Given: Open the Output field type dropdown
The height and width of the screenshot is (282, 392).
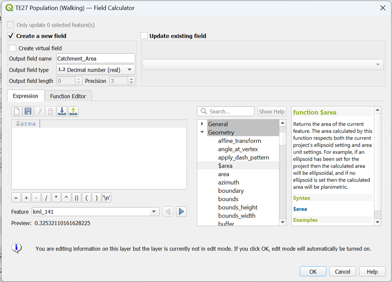Looking at the screenshot, I should 96,69.
